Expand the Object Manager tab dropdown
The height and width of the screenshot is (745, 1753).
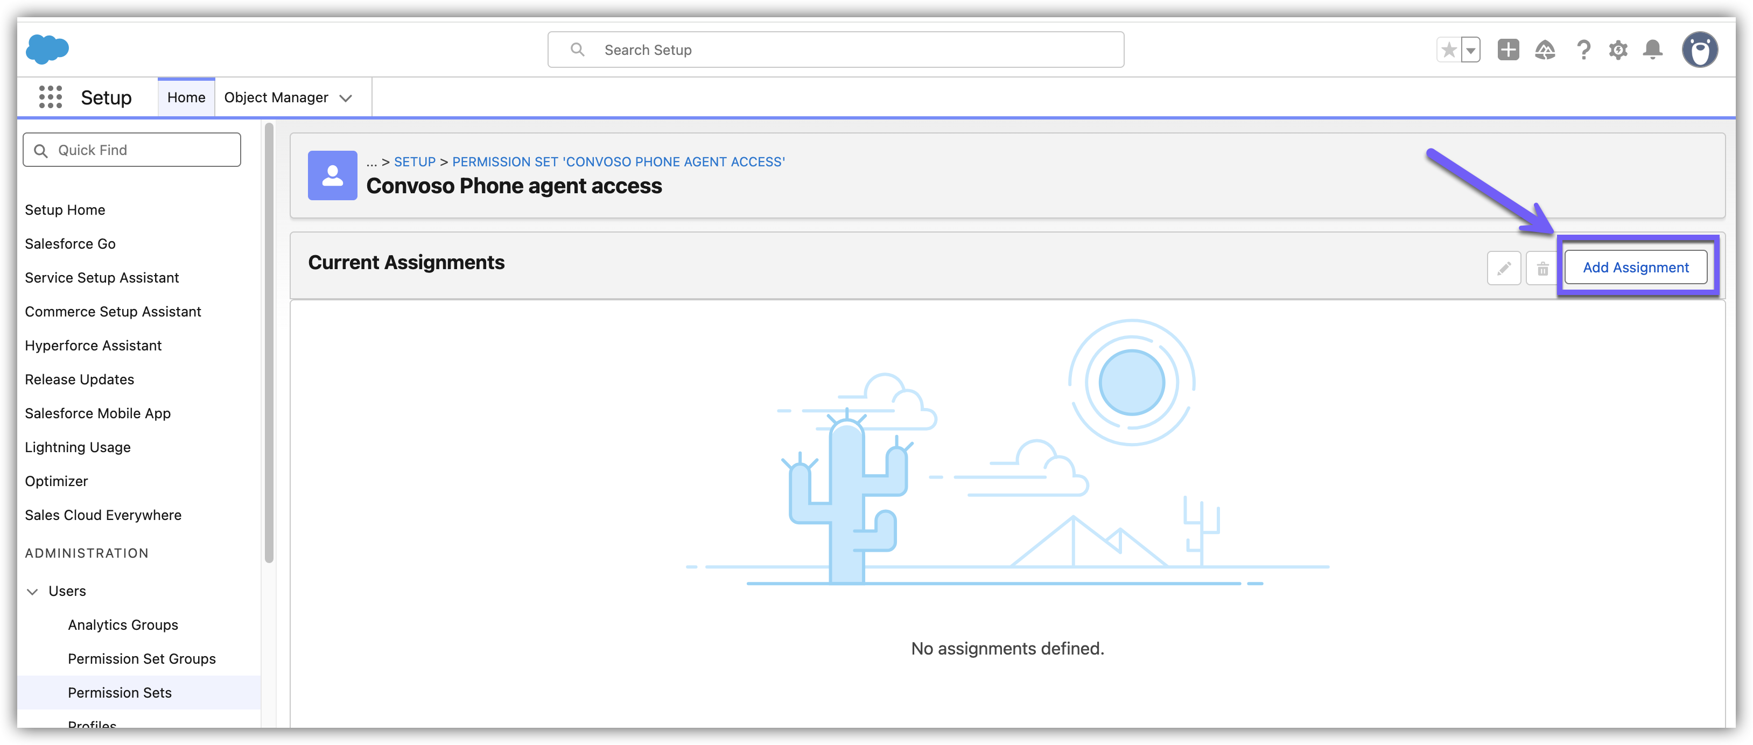pos(346,98)
